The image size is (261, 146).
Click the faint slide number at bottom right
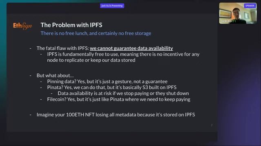pyautogui.click(x=212, y=125)
